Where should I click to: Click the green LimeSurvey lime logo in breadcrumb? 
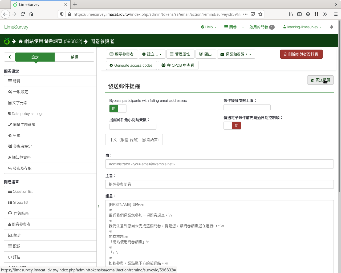coord(7,41)
